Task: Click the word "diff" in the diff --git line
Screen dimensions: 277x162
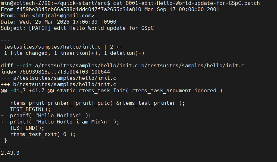Action: pos(7,66)
